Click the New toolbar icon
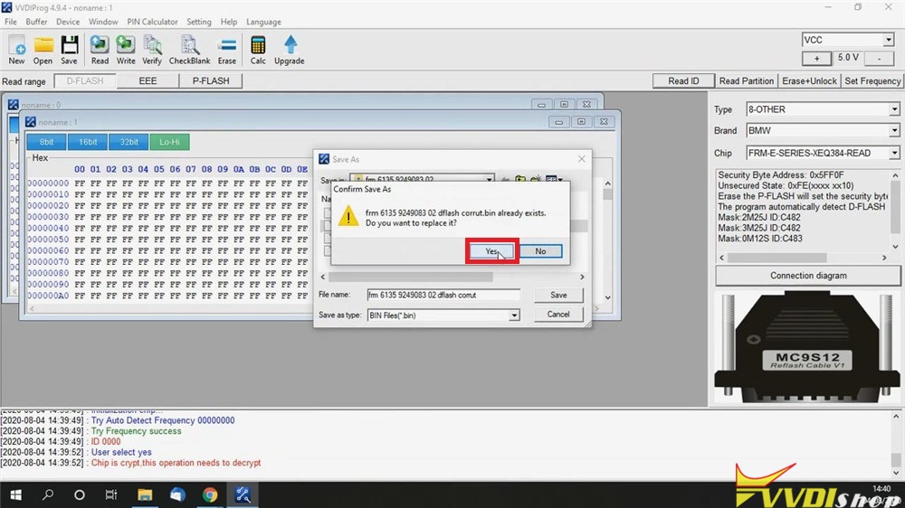905x508 pixels. point(16,50)
